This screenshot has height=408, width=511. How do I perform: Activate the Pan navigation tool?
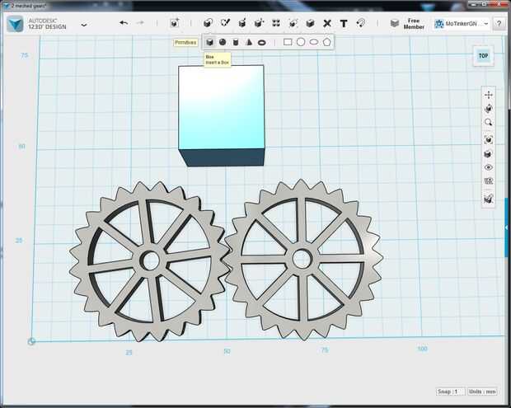[489, 95]
